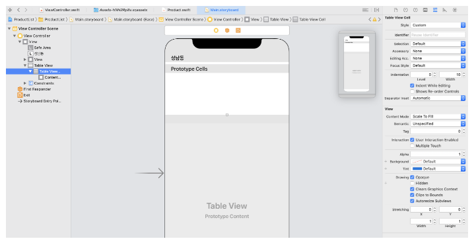Select the First Responder cube icon in scene dock
Image resolution: width=474 pixels, height=247 pixels.
[x=227, y=30]
